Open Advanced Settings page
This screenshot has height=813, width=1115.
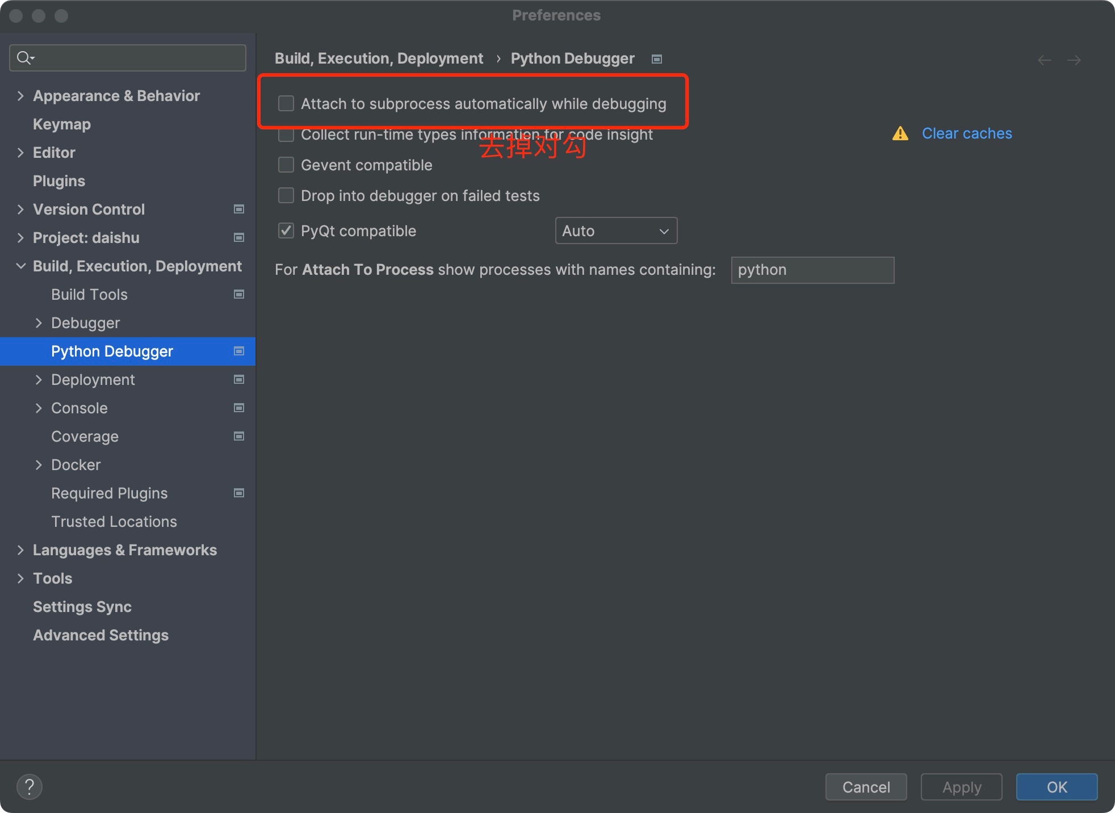pos(100,635)
